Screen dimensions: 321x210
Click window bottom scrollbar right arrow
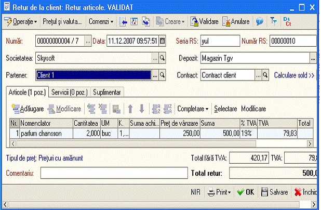tap(313, 204)
